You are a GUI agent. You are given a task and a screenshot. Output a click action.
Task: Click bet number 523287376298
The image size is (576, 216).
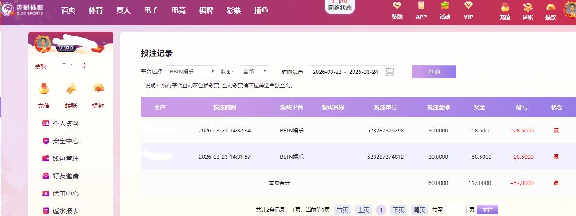[385, 131]
